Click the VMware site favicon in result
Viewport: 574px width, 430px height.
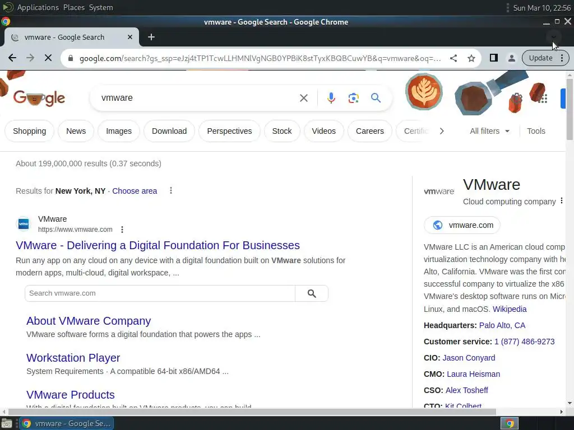(24, 224)
